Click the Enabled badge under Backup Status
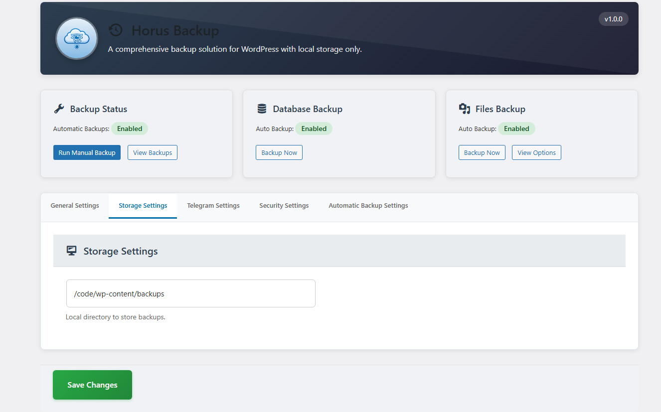The image size is (661, 412). (130, 129)
